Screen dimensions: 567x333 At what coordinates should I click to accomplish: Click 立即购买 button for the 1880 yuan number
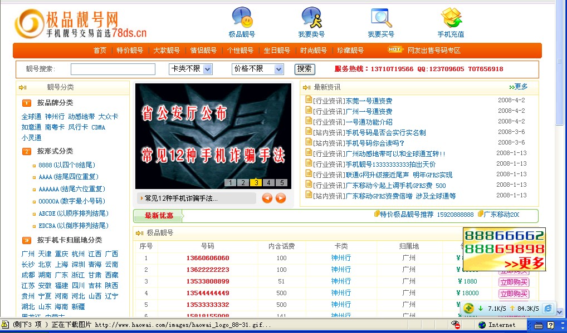point(514,282)
